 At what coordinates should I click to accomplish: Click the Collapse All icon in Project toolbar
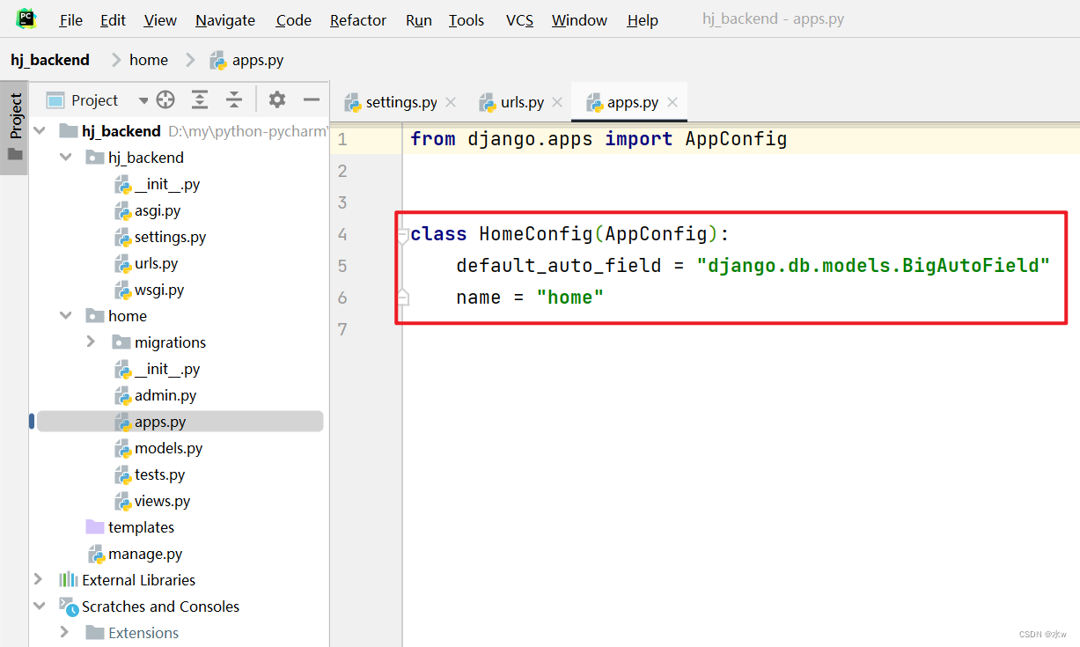click(x=233, y=99)
